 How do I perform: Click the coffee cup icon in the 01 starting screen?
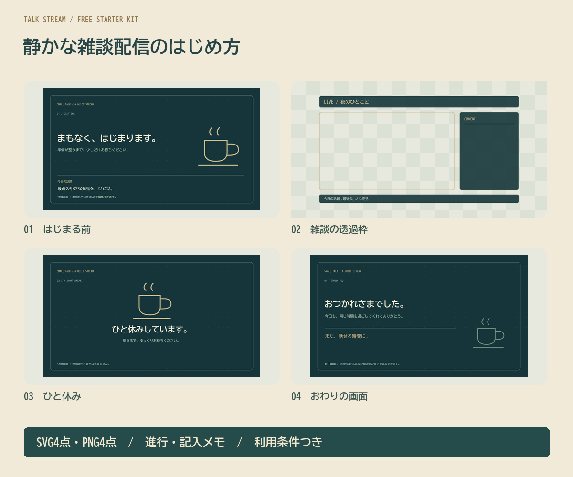[x=218, y=146]
